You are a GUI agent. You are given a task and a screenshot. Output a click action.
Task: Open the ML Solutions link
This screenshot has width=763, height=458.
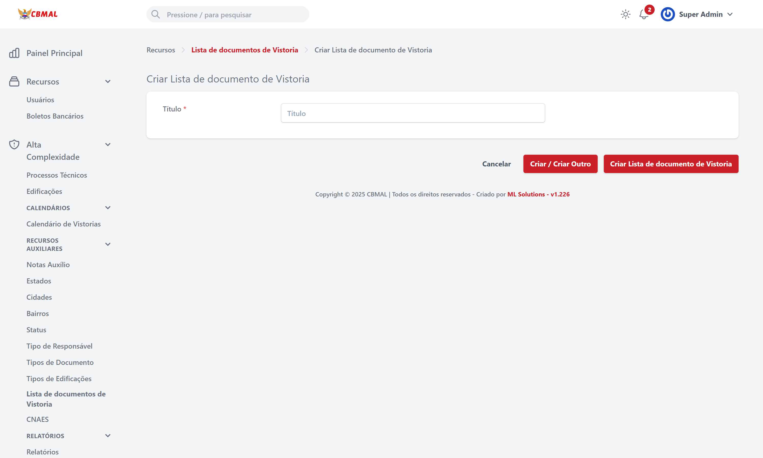coord(538,194)
